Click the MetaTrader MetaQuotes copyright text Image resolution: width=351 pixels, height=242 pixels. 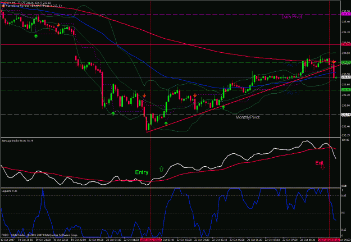tap(40, 235)
